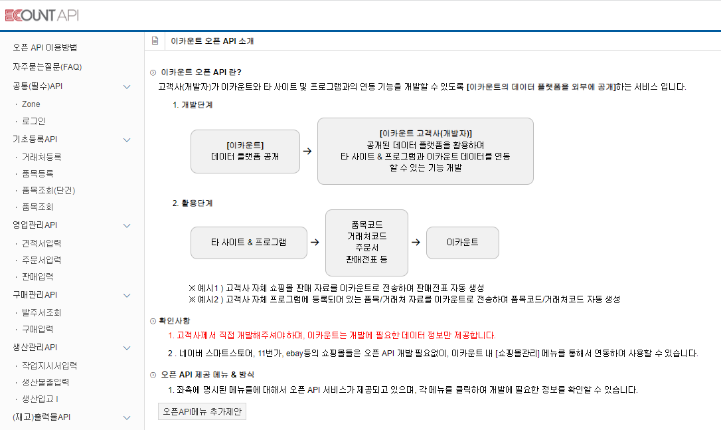Open the 품목등록 API item
Viewport: 721px width, 430px height.
(38, 173)
